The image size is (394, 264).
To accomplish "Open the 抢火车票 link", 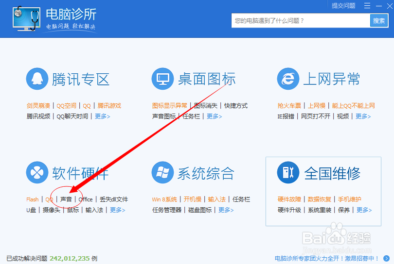I will [289, 106].
